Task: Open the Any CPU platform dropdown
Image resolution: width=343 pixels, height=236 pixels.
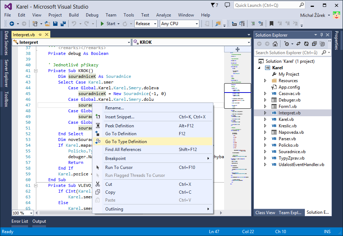Action: pos(197,24)
